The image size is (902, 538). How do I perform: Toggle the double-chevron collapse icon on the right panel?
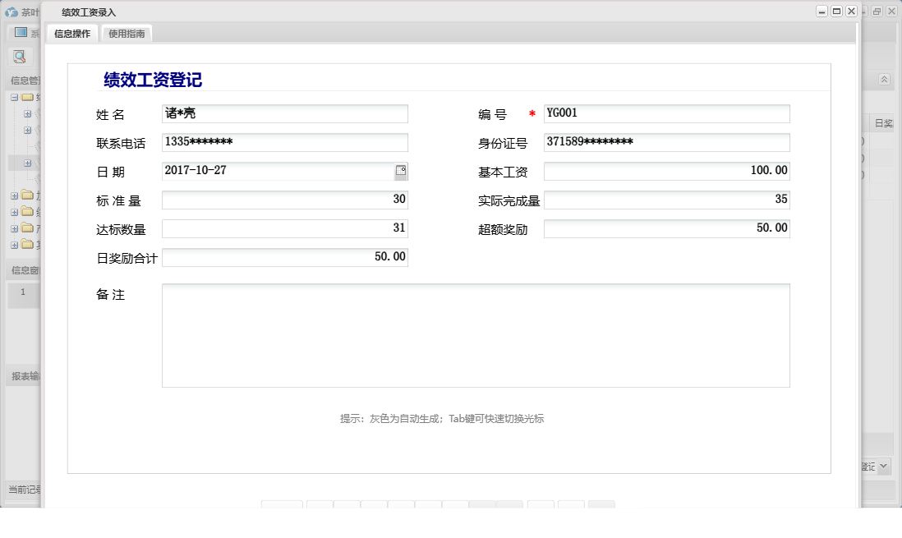click(884, 79)
